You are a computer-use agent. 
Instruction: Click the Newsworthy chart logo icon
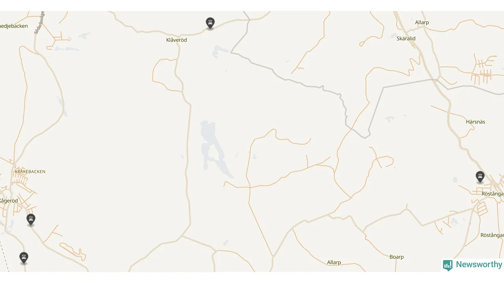[448, 265]
